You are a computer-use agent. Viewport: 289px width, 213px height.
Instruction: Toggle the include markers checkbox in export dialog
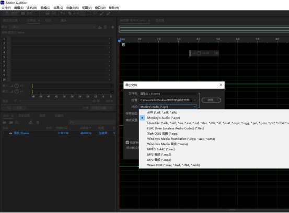click(x=127, y=143)
